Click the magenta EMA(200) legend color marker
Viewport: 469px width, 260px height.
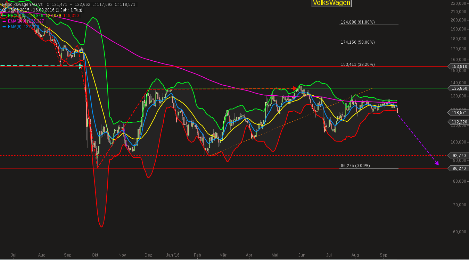(4, 21)
